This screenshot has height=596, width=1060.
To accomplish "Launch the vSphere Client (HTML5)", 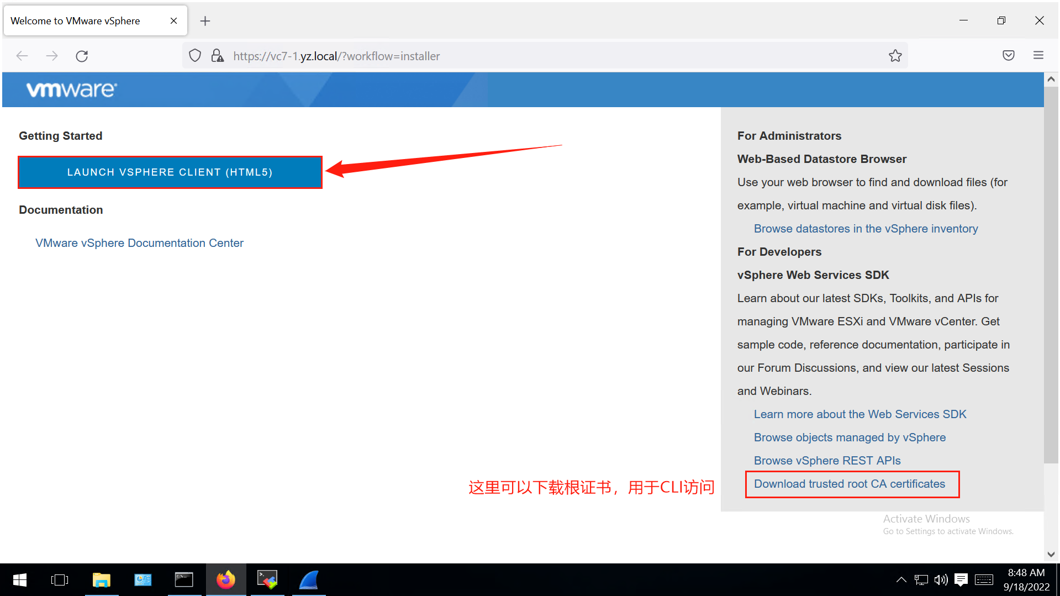I will coord(170,172).
